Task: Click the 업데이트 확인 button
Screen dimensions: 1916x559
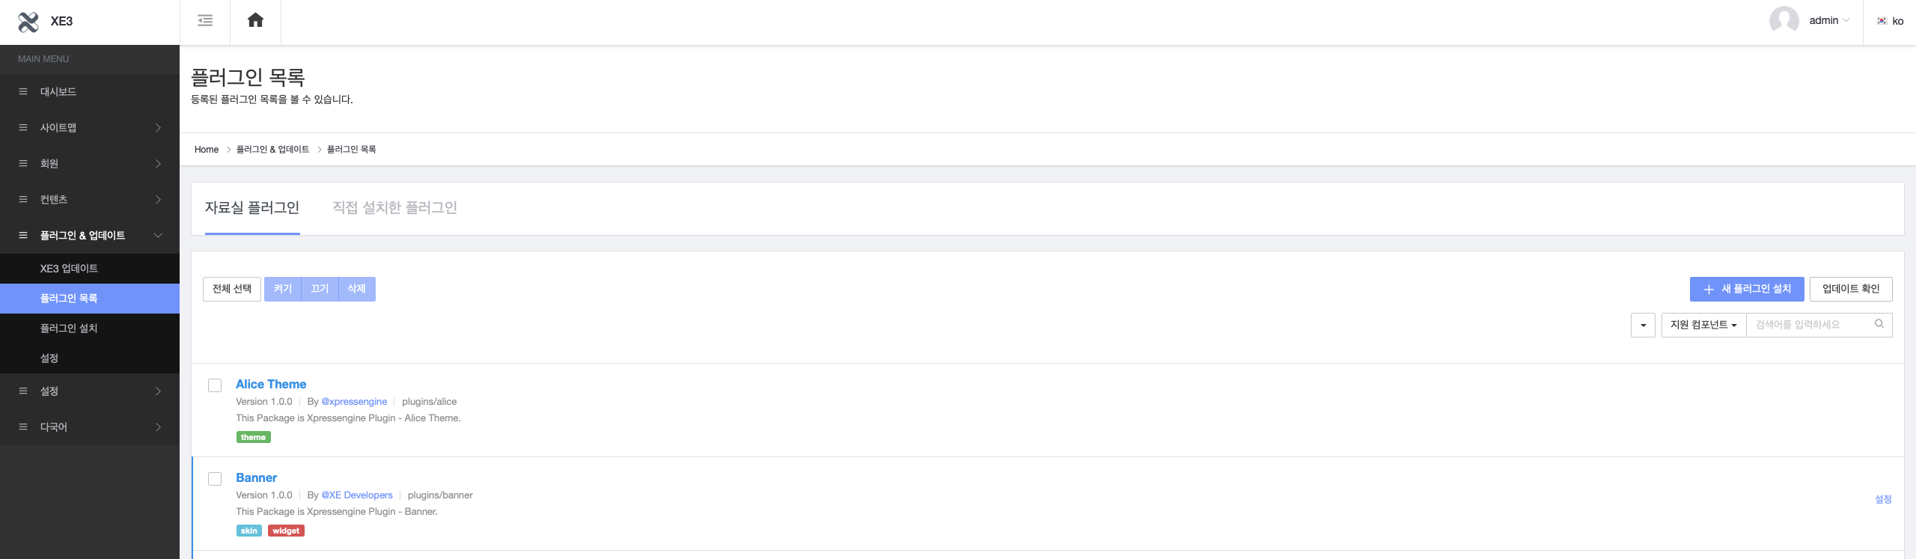Action: pos(1850,289)
